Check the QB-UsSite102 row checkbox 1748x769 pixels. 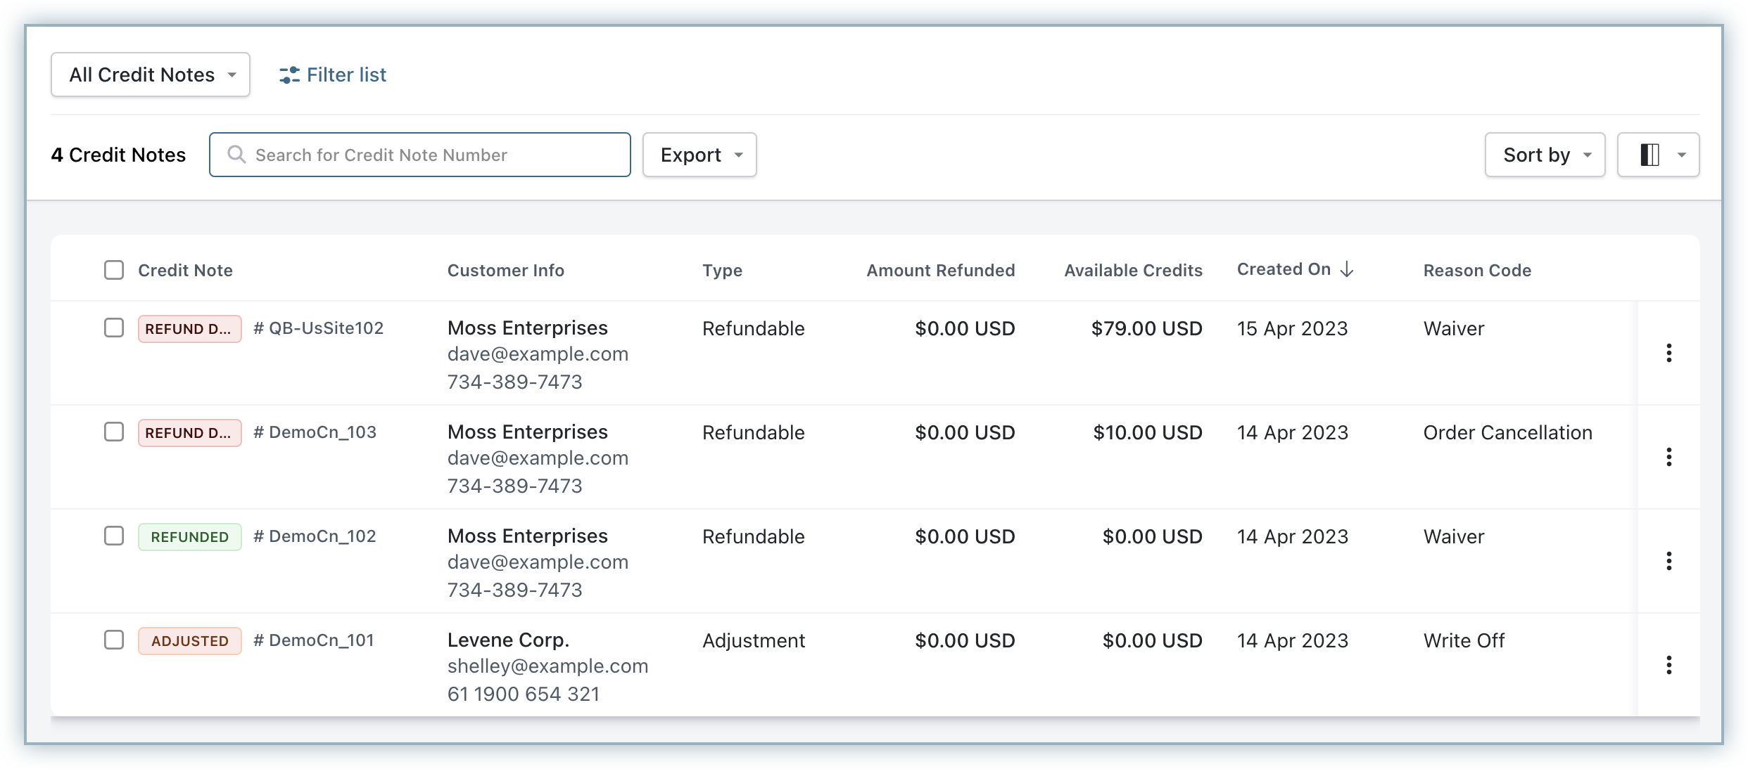pyautogui.click(x=114, y=328)
